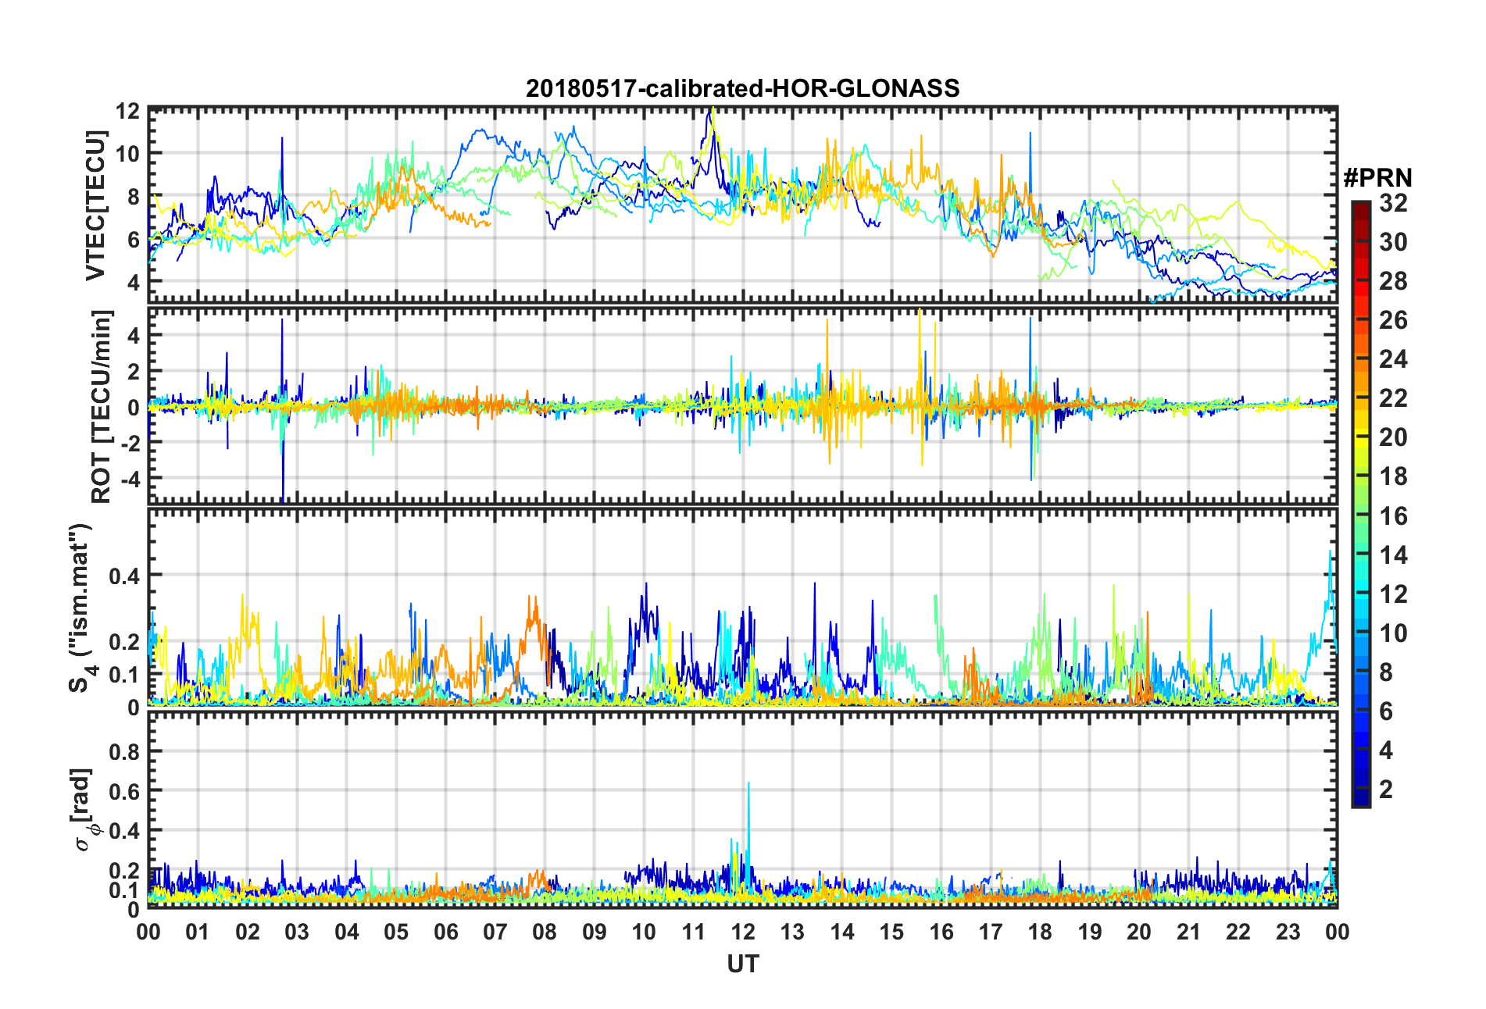Click the tall cyan sigma-phi spike peak near 12 UT

click(x=748, y=783)
